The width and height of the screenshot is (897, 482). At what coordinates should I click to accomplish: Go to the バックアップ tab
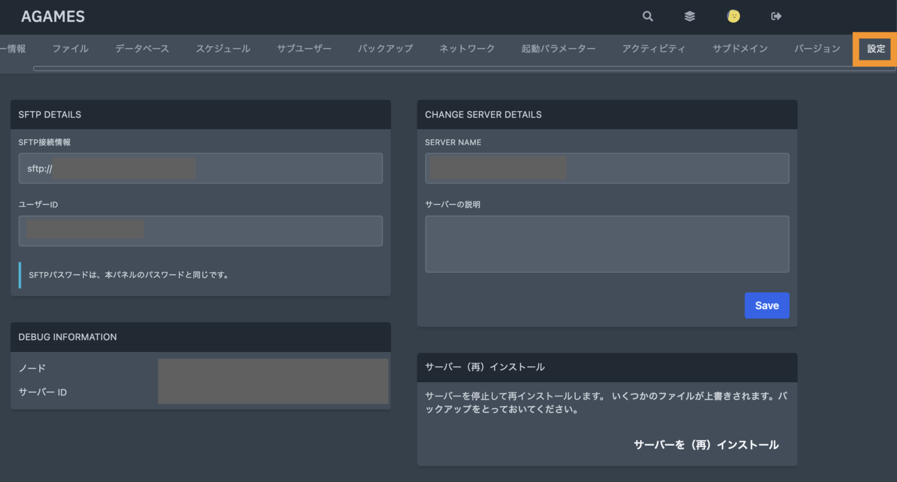point(385,49)
